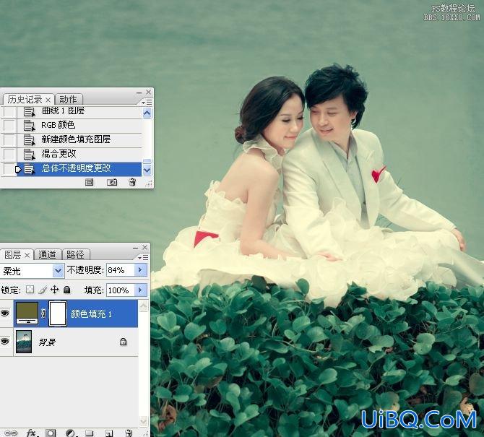Open the fx layer style menu
The image size is (484, 437).
32,433
